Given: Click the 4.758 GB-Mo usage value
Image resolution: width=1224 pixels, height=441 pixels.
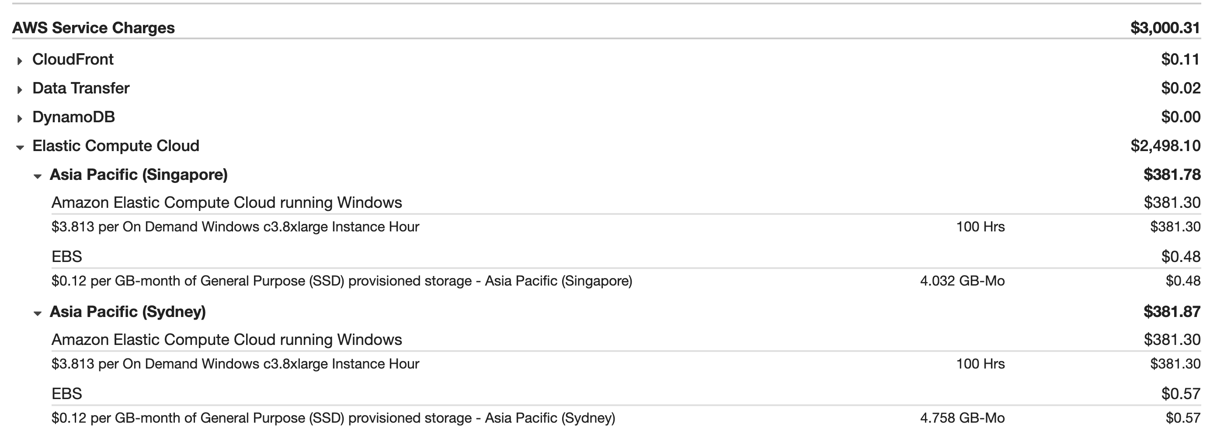Looking at the screenshot, I should 962,418.
